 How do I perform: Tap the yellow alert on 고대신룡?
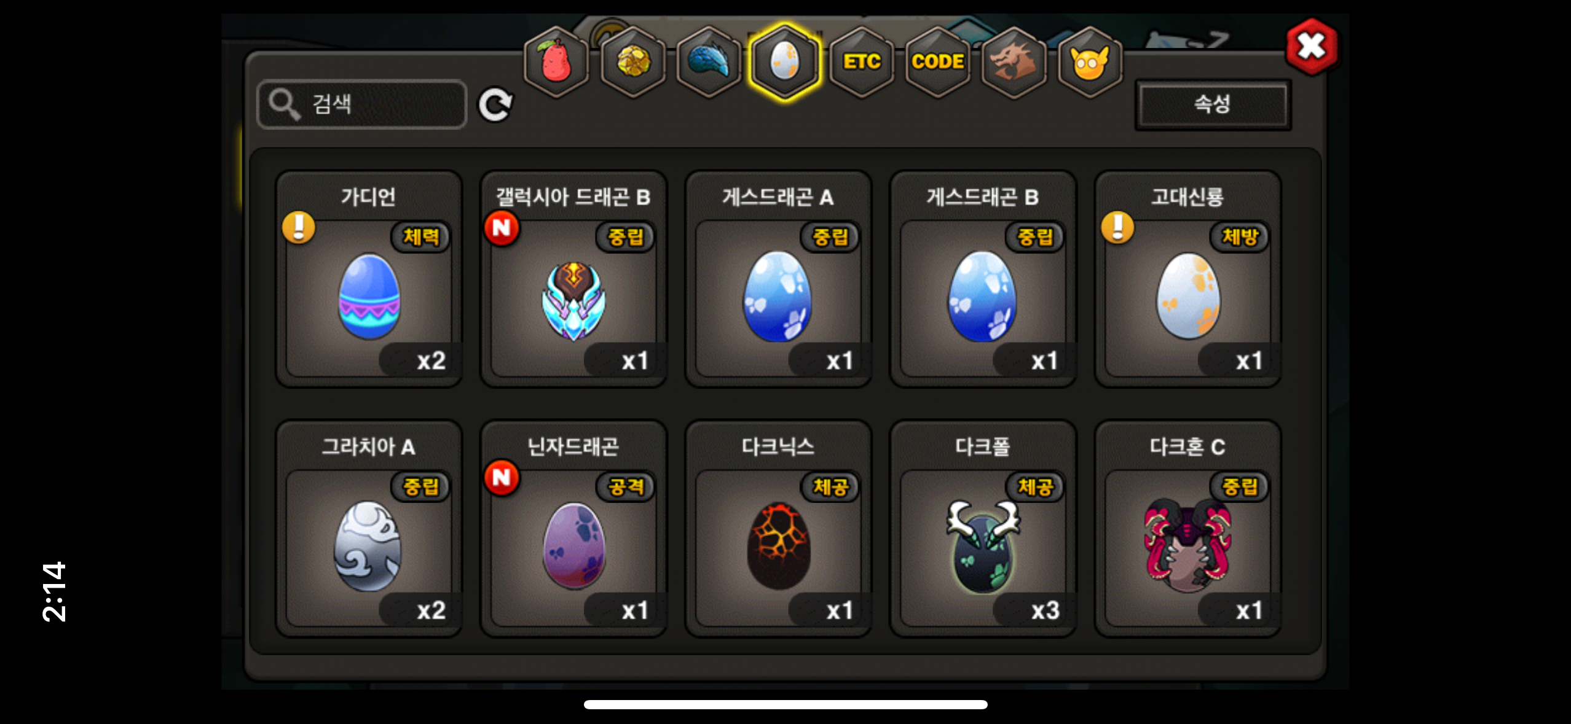click(x=1117, y=228)
